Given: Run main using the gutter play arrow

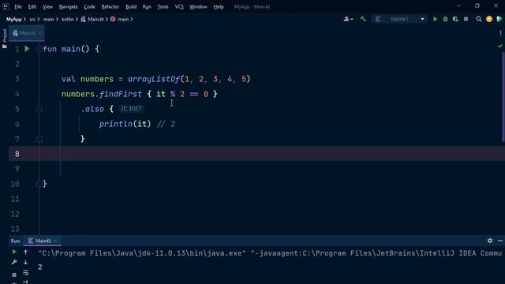Looking at the screenshot, I should 27,49.
